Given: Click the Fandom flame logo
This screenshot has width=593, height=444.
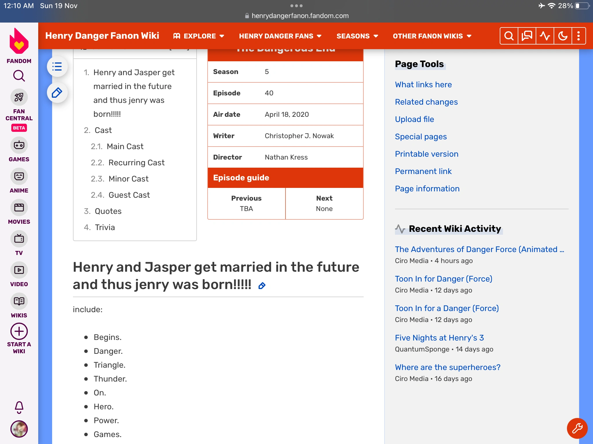Looking at the screenshot, I should point(19,42).
